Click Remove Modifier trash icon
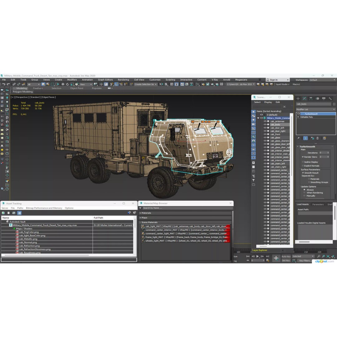 [317, 138]
